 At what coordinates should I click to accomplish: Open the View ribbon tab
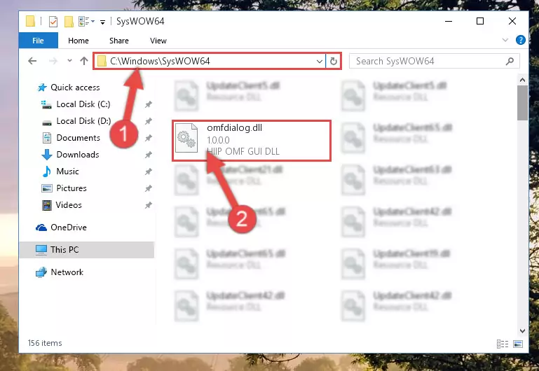pyautogui.click(x=158, y=41)
